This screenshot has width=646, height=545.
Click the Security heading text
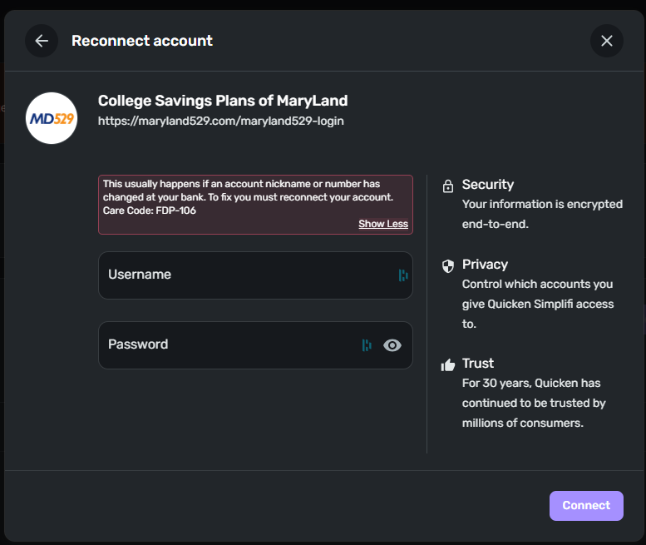[x=488, y=185]
